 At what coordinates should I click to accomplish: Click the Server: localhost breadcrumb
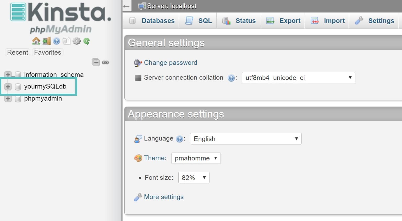pyautogui.click(x=172, y=6)
